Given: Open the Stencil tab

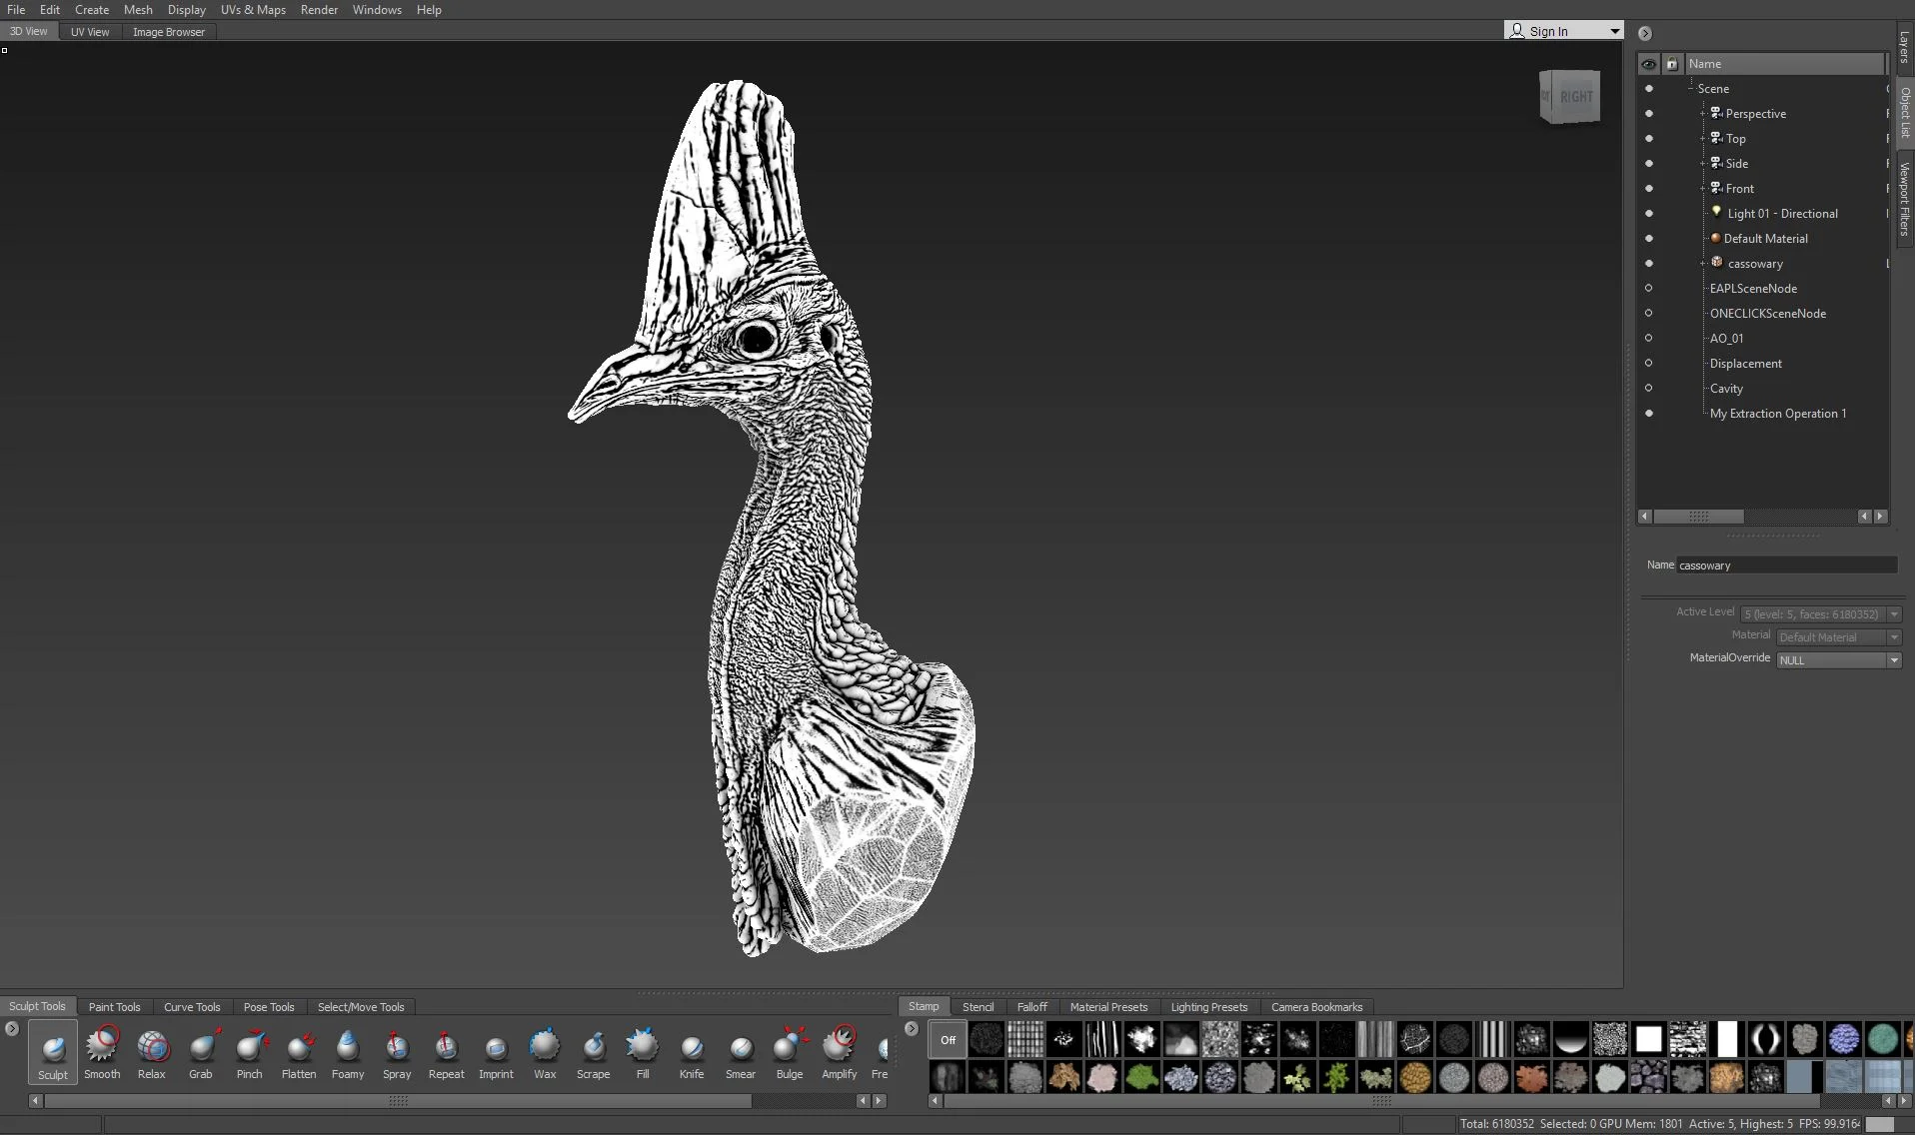Looking at the screenshot, I should point(977,1007).
